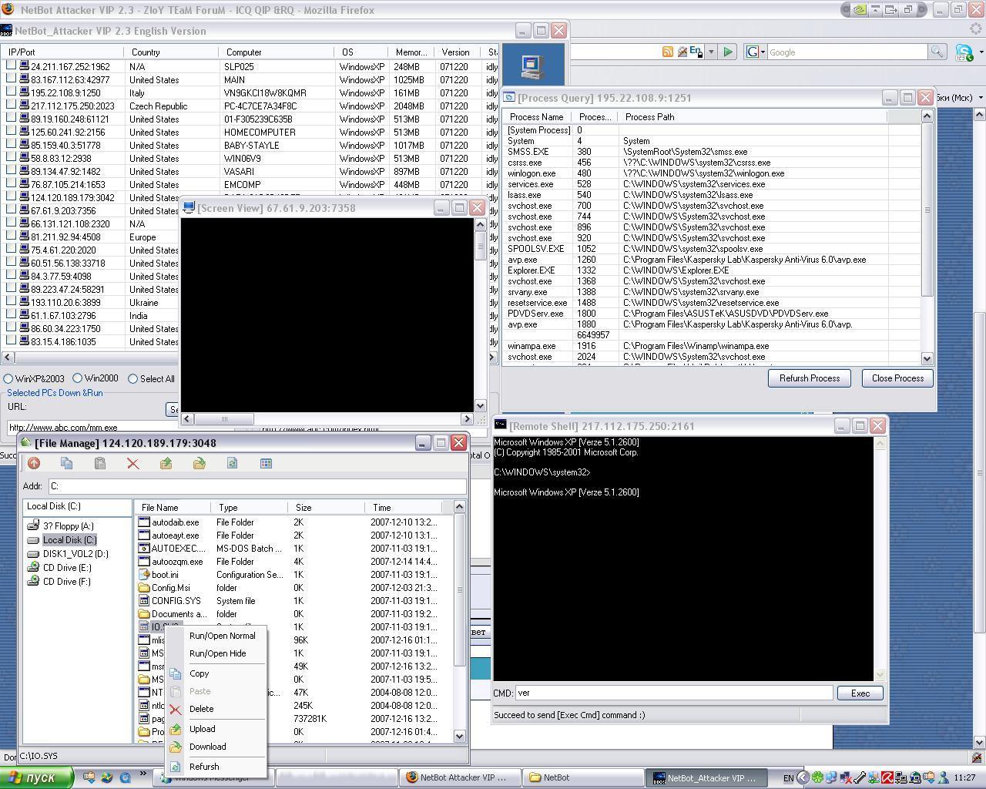Select the Win2000 radio button
The width and height of the screenshot is (986, 789).
point(77,378)
